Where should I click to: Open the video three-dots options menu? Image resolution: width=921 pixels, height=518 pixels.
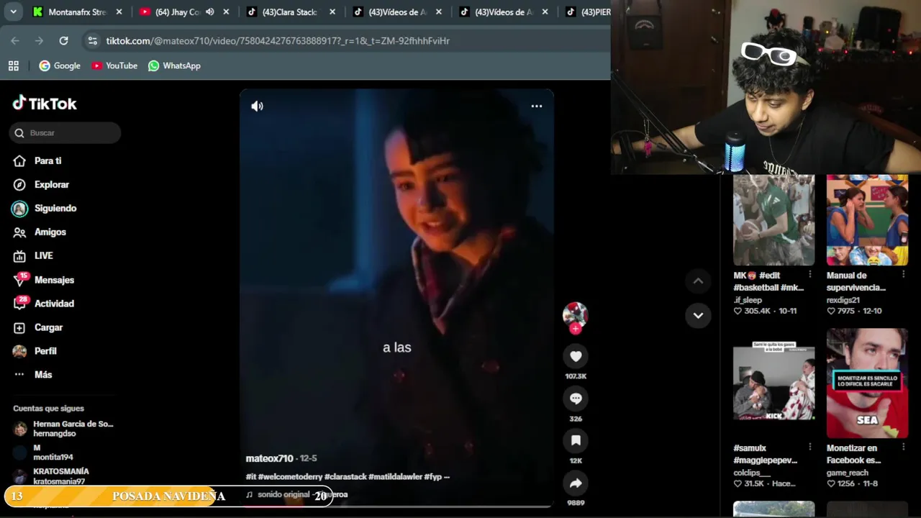click(537, 106)
